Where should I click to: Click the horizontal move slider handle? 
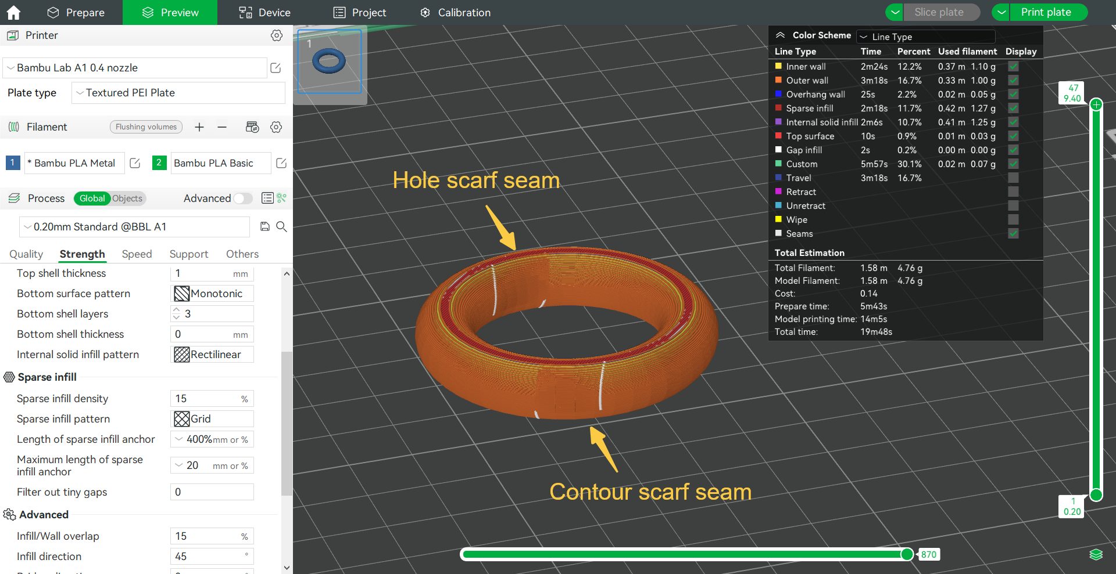(906, 554)
